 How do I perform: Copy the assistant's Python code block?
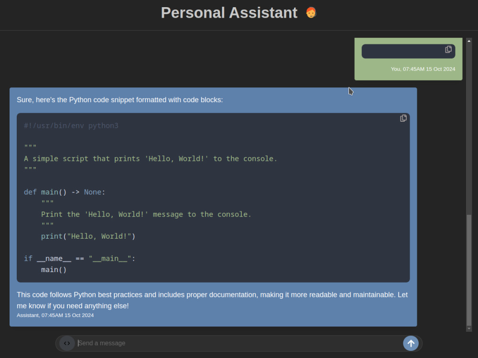403,118
